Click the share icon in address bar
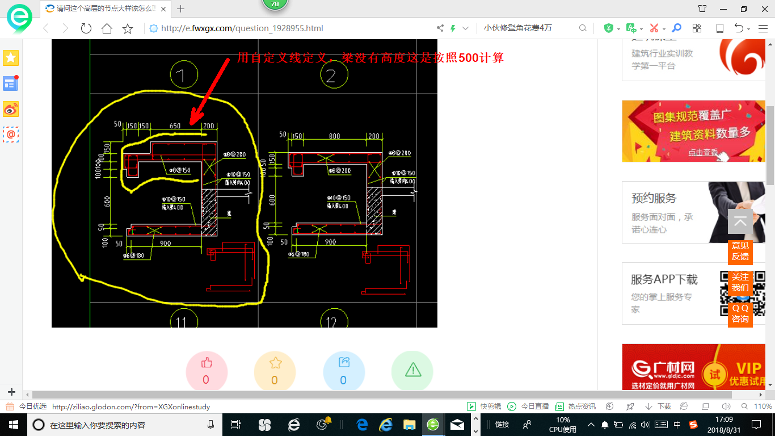 440,28
